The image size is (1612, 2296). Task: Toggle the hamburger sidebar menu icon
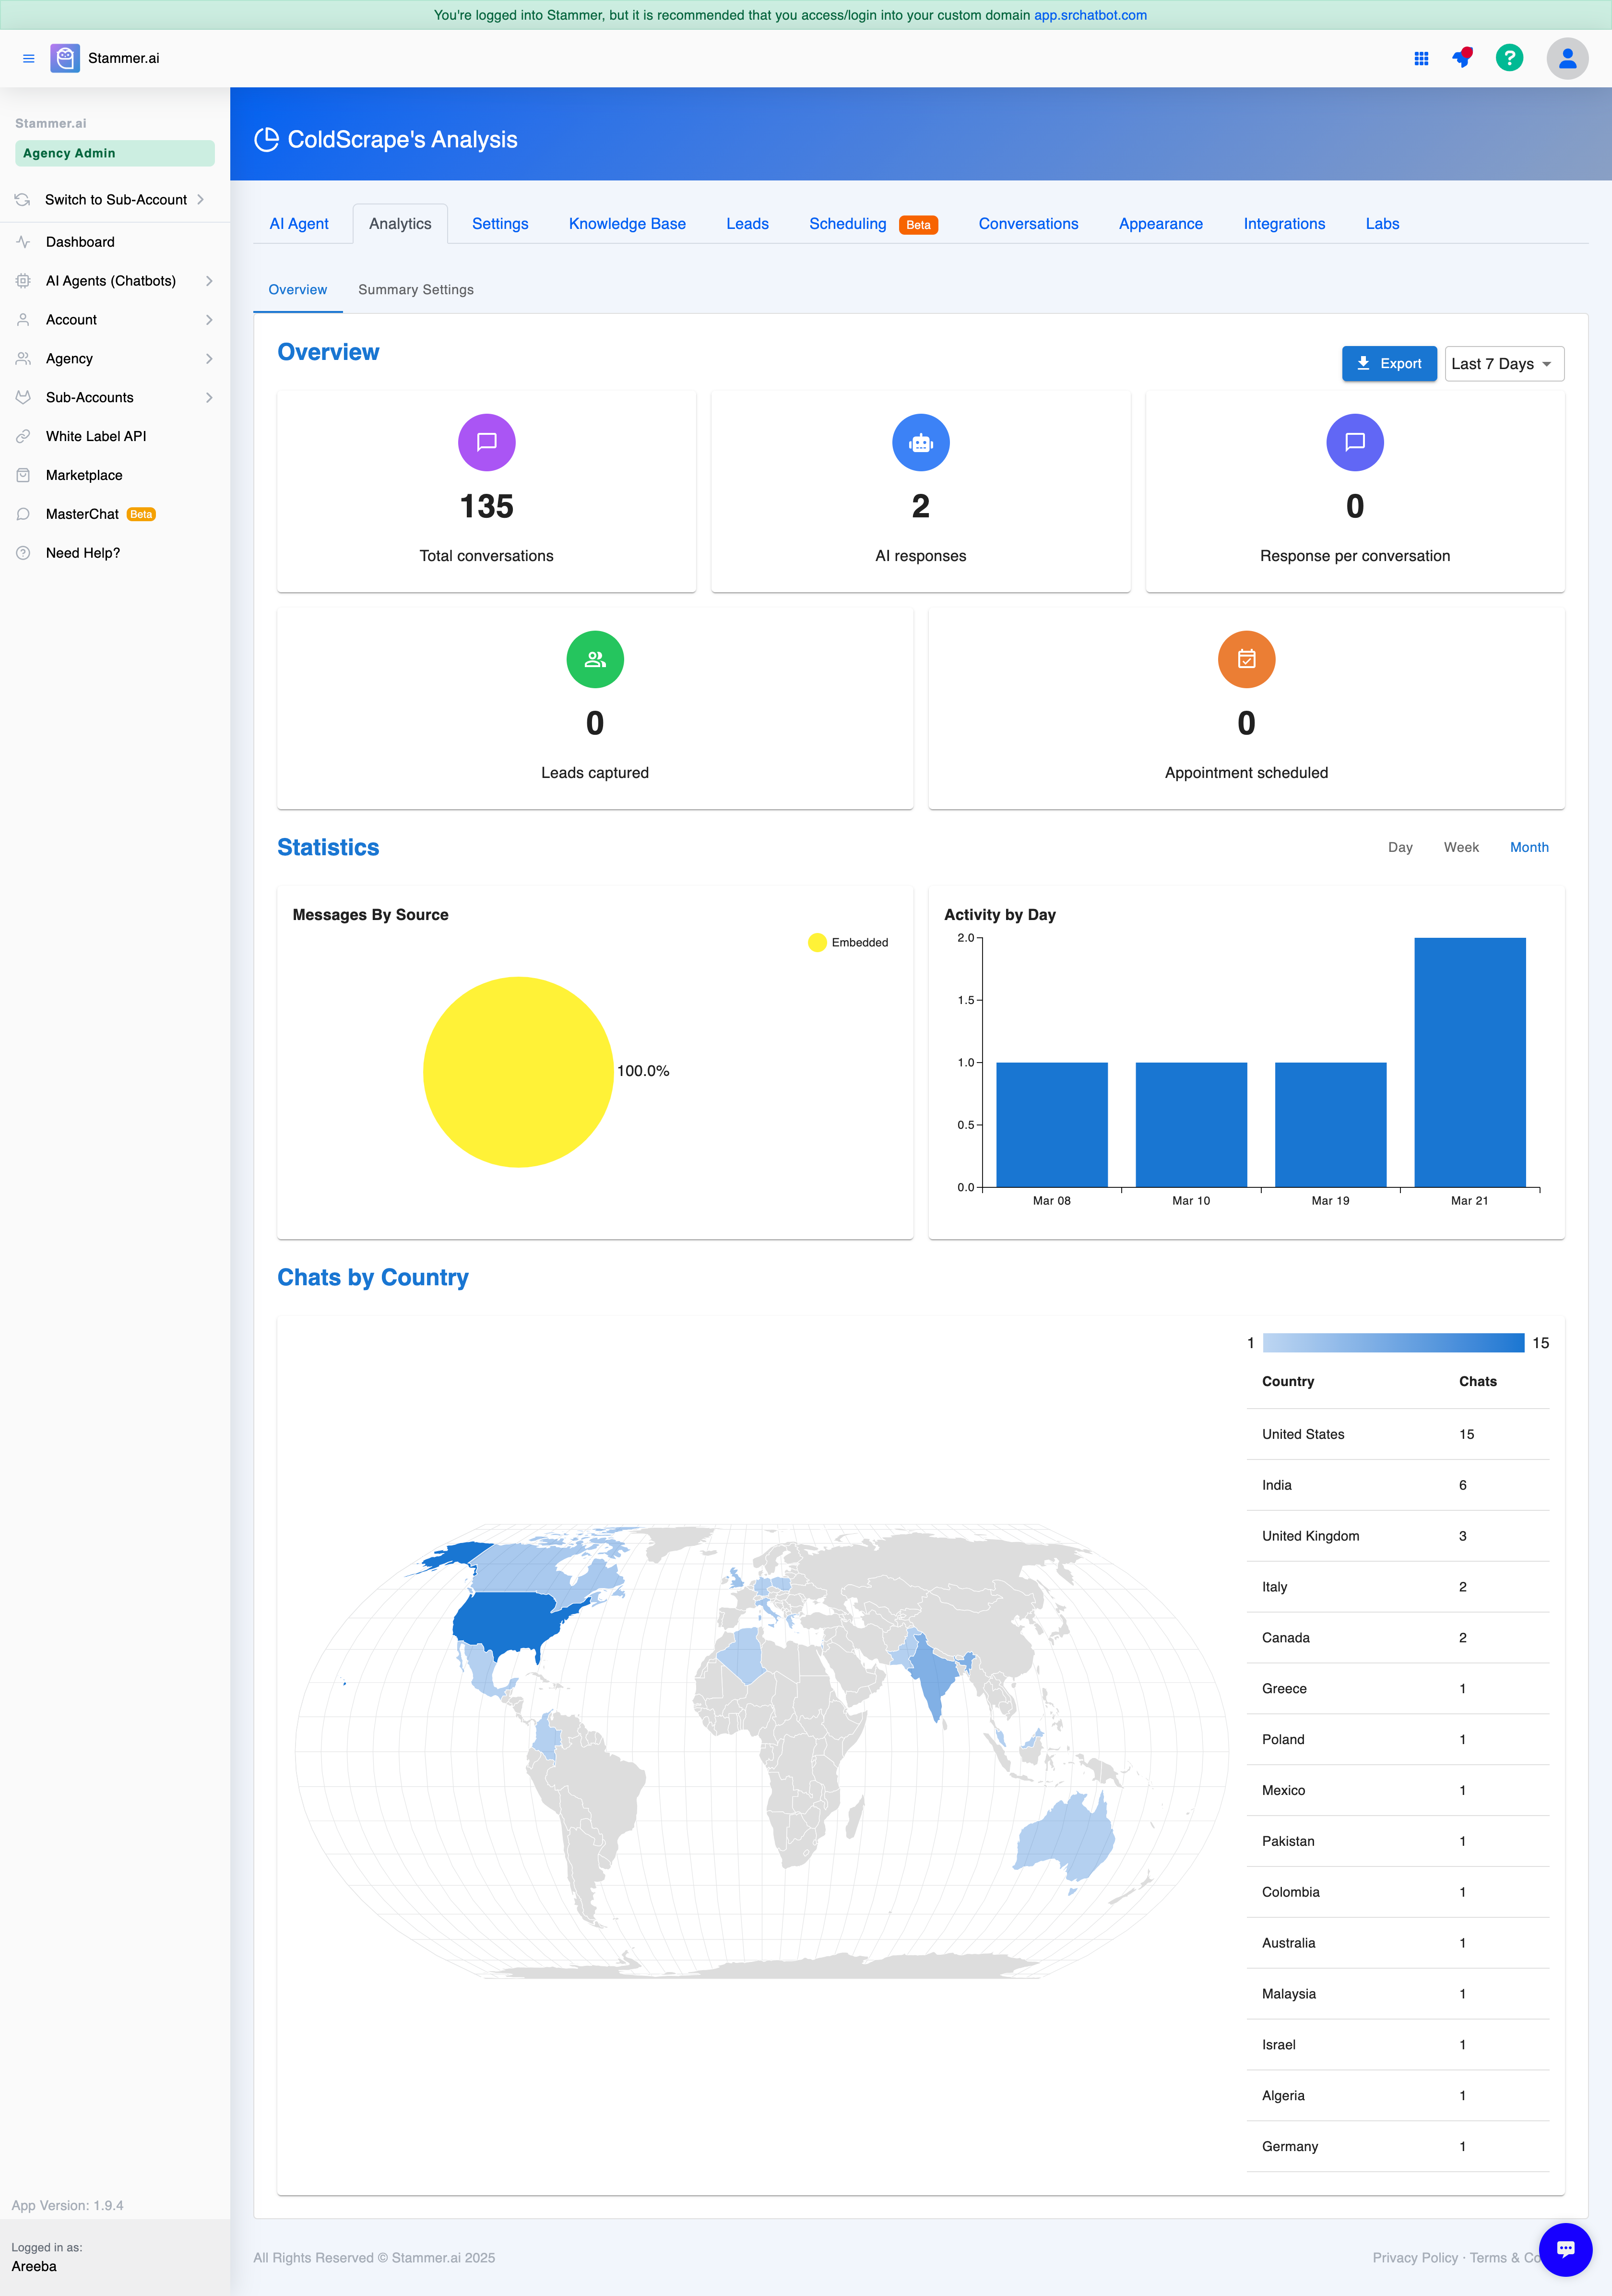point(29,58)
